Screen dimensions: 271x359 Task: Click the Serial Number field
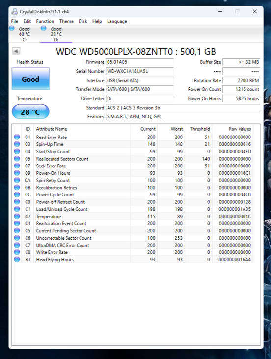pos(139,71)
